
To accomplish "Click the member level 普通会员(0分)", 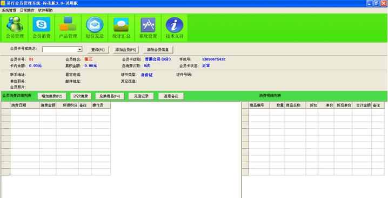I will pos(158,59).
